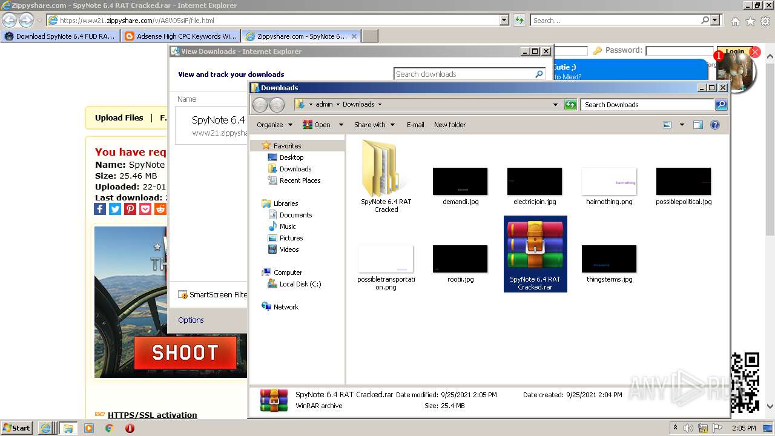Image resolution: width=775 pixels, height=436 pixels.
Task: Click the refresh icon beside Explorer address bar
Action: [x=570, y=105]
